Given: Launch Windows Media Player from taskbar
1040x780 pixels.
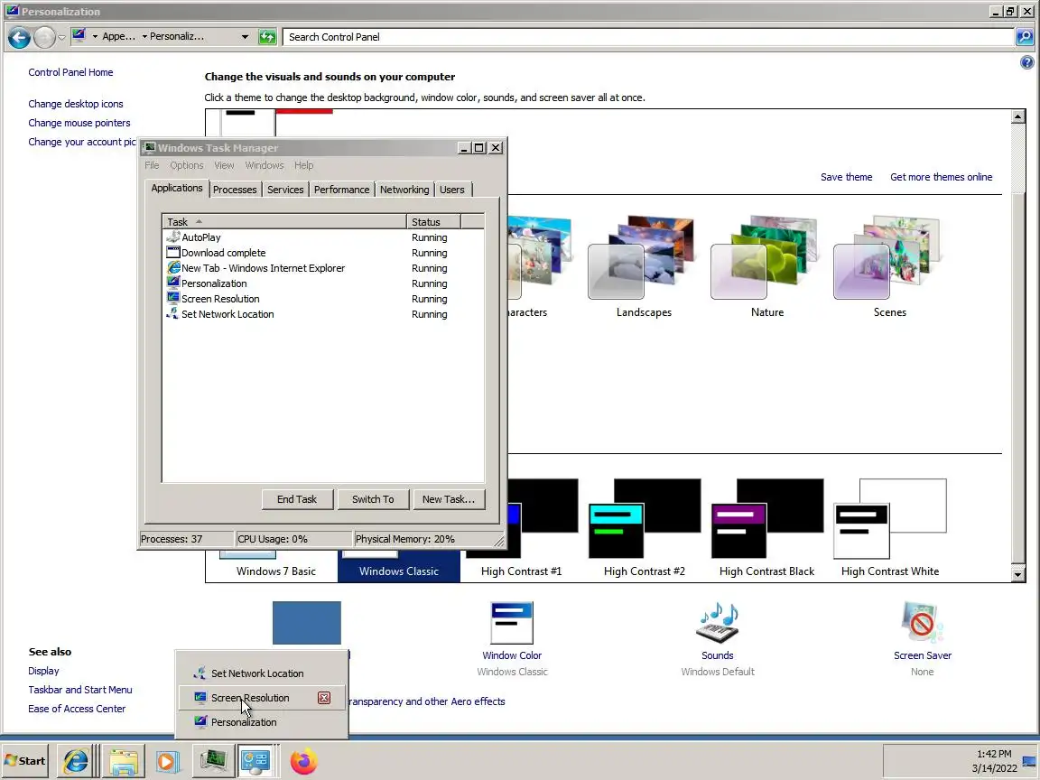Looking at the screenshot, I should click(x=167, y=761).
